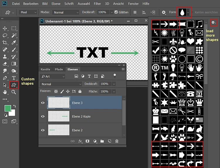Click the white background color swatch

click(13, 113)
